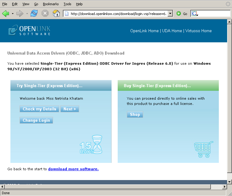Click the page icon in address bar
The image size is (232, 196).
[67, 13]
